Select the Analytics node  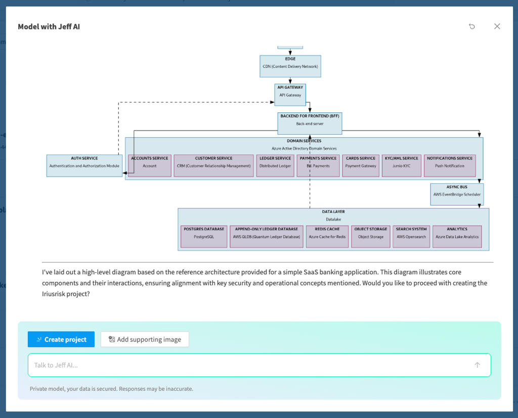pyautogui.click(x=457, y=236)
